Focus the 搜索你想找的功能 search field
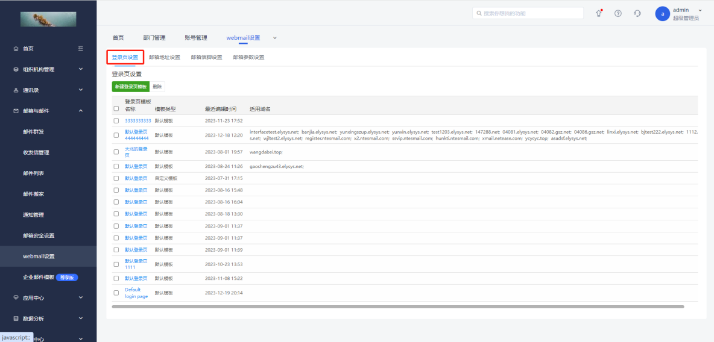The height and width of the screenshot is (342, 714). (528, 13)
